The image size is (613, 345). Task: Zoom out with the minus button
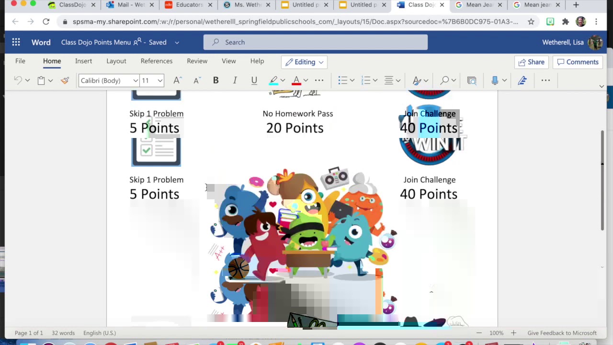pos(479,333)
